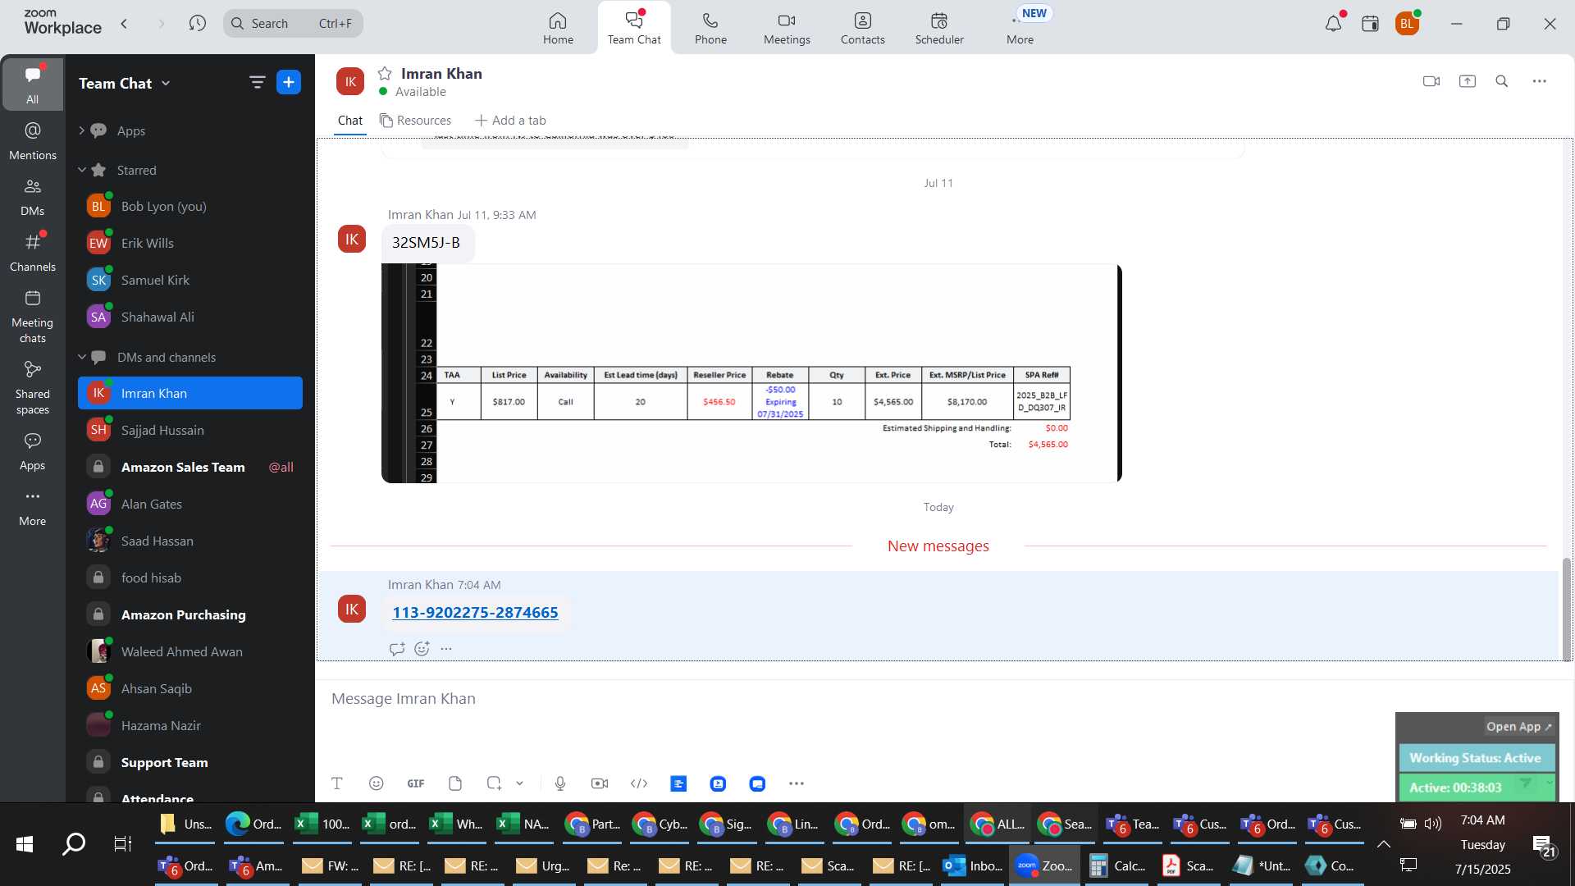Open the More menu in top navigation
Screen dimensions: 1575x886
tap(1020, 28)
